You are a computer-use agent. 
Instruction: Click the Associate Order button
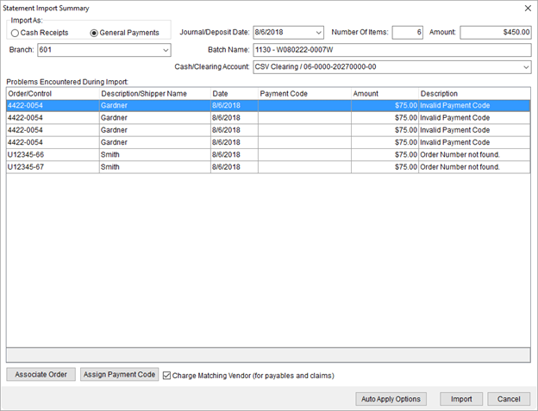click(41, 375)
